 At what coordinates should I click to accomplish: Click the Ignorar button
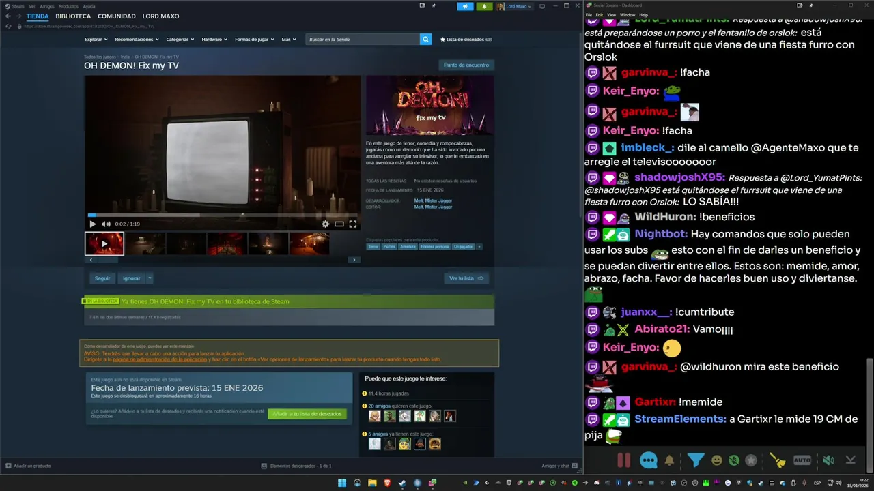[x=131, y=278]
